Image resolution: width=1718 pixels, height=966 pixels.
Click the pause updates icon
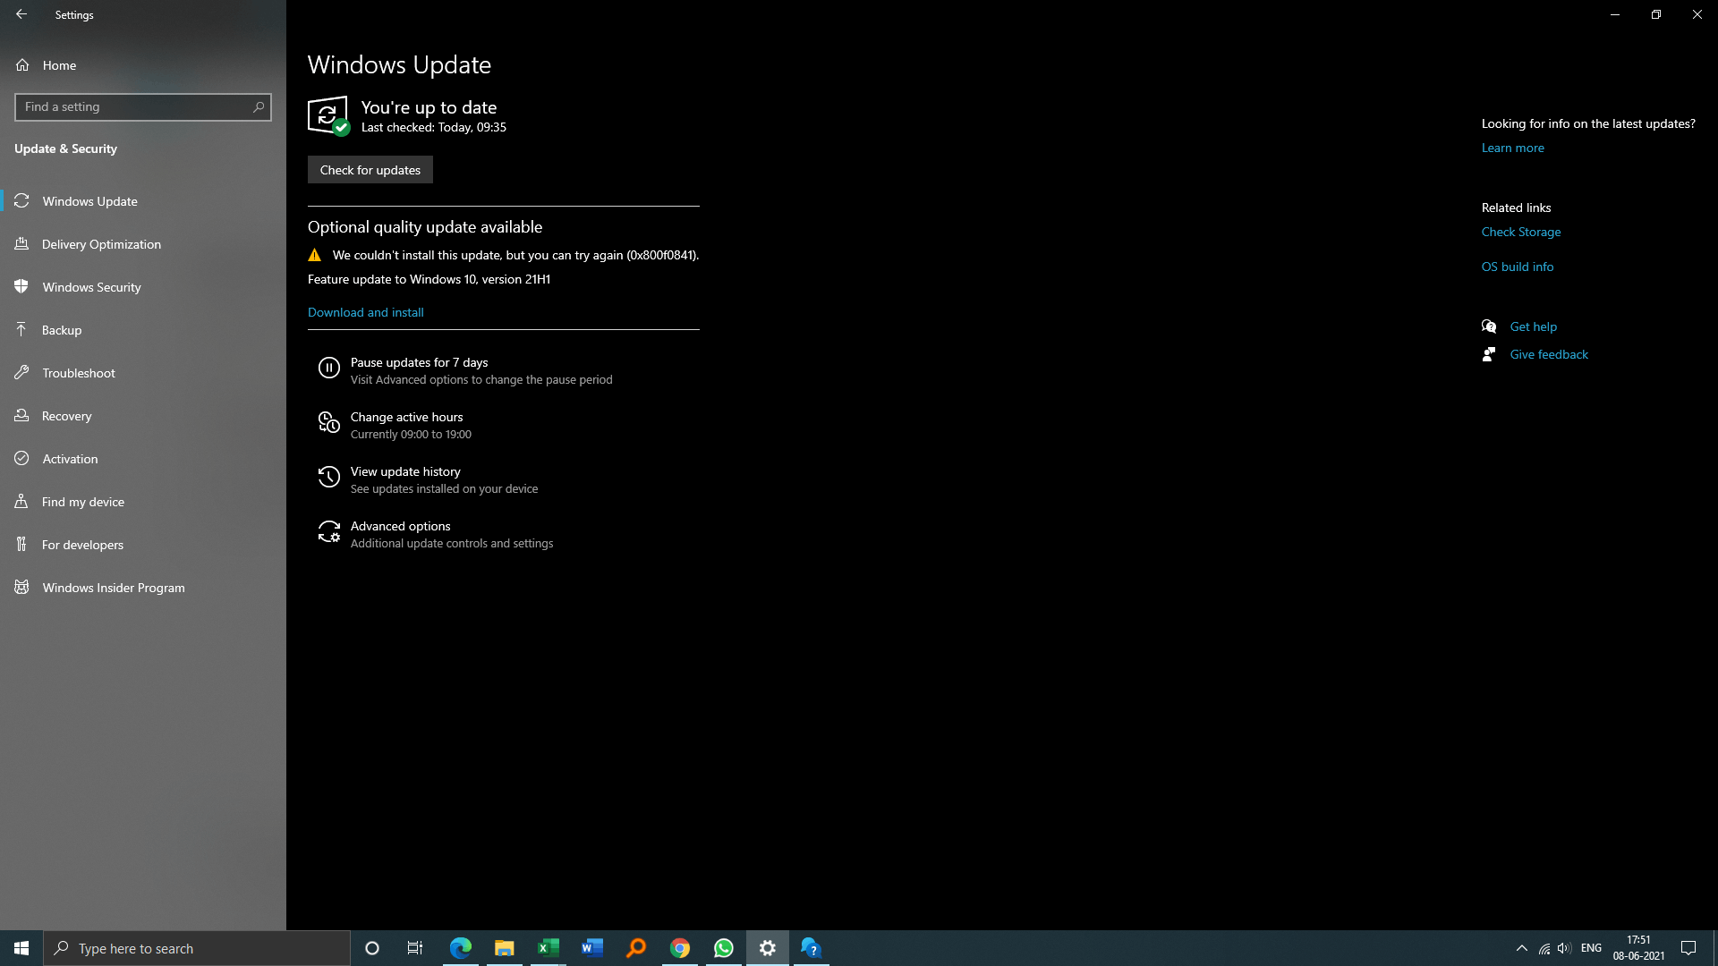click(329, 368)
